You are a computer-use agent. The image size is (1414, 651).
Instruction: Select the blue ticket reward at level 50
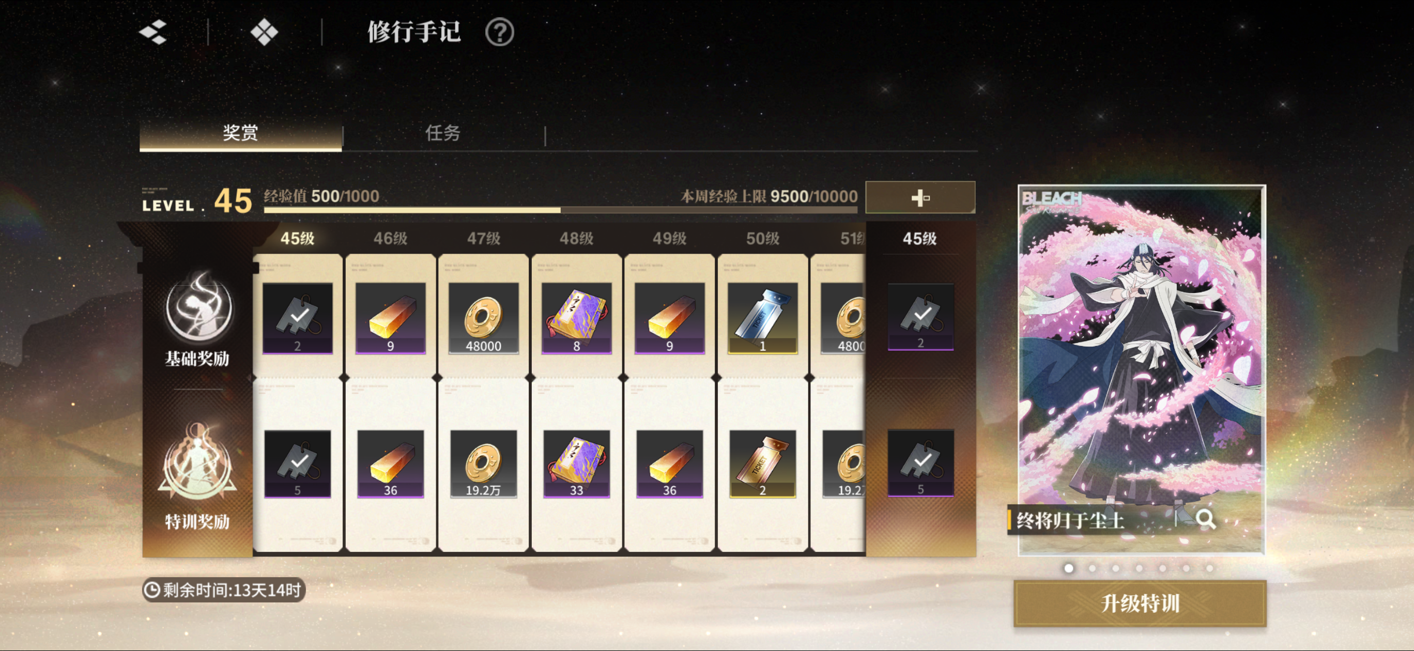[762, 318]
